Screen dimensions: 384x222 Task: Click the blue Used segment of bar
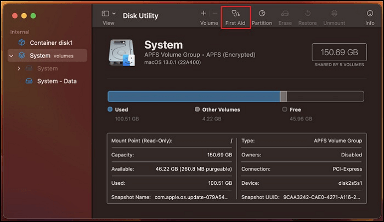click(194, 96)
